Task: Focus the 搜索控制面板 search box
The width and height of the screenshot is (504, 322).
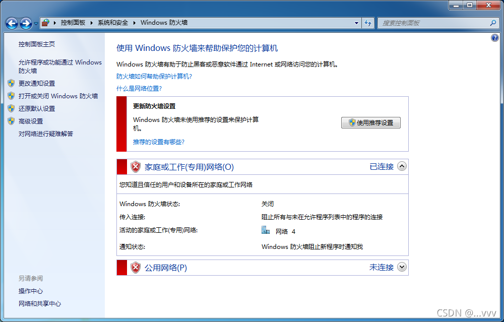Action: point(434,23)
